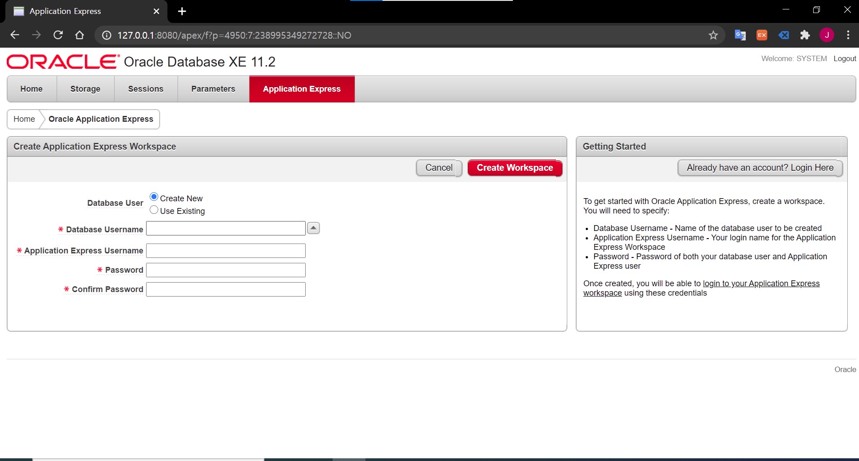
Task: Select the Application Express tab
Action: coord(302,89)
